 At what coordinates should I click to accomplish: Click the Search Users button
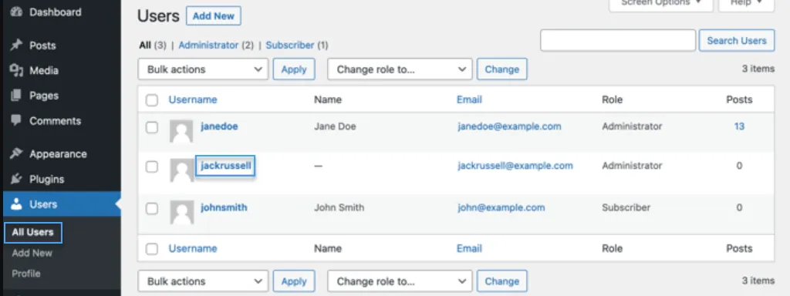click(737, 41)
